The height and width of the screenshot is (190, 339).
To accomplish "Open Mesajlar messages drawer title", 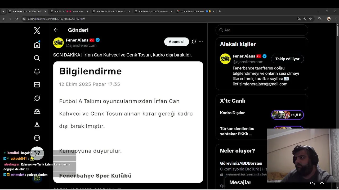I will coord(240,183).
